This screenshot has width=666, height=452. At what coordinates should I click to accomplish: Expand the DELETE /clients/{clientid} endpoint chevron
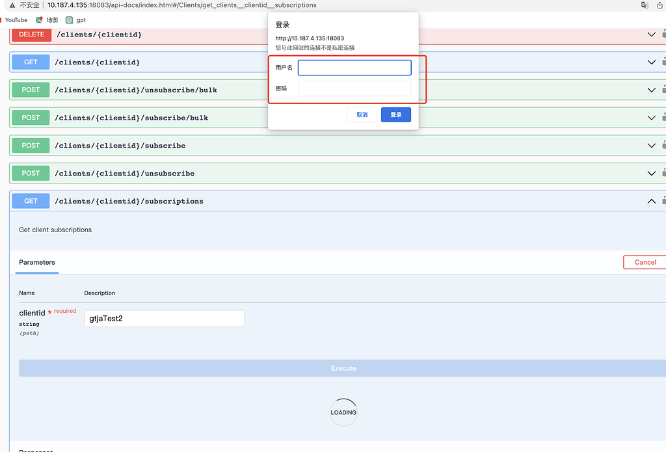pos(651,34)
